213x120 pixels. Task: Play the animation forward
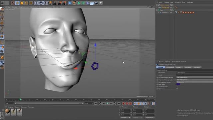[107, 104]
